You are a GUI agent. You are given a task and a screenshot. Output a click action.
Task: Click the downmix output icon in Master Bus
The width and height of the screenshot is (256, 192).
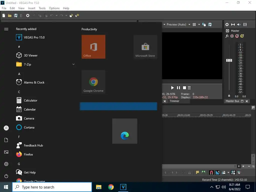click(233, 24)
